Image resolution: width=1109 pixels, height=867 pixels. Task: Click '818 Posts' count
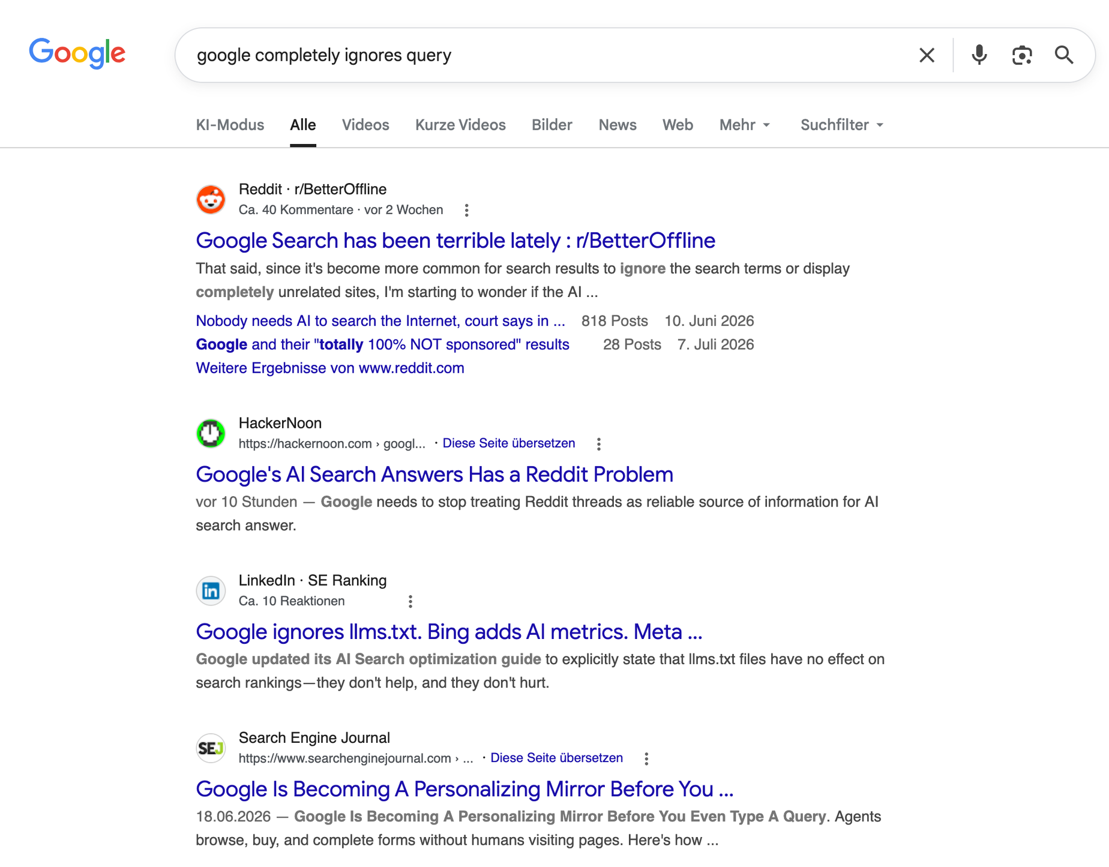(615, 321)
